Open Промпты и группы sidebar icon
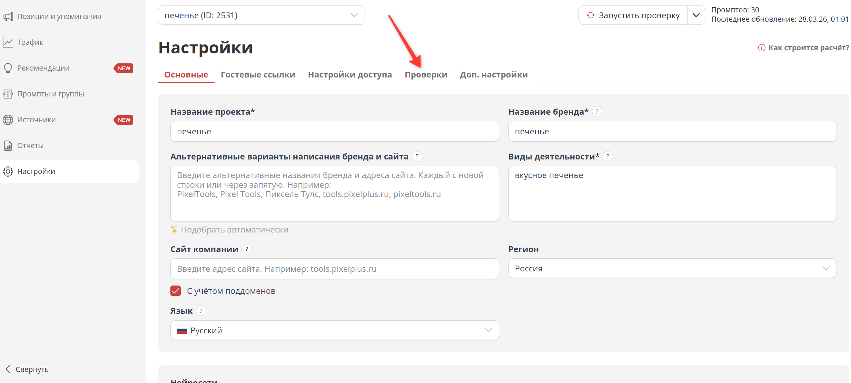Screen dimensions: 851x383 tap(8, 94)
